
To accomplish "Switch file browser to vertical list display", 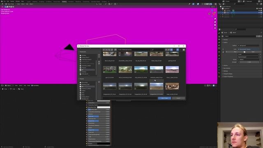I will click(x=166, y=50).
